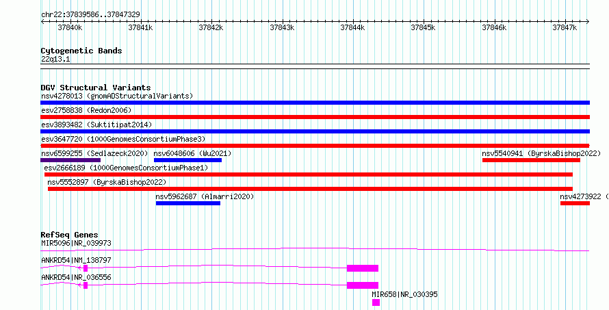Viewport: 609px width, 310px height.
Task: Open variant esv3893482 Suktitipat2014 label
Action: 96,125
